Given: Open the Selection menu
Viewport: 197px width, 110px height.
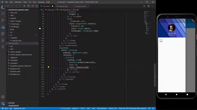Looking at the screenshot, I should click(x=18, y=2).
